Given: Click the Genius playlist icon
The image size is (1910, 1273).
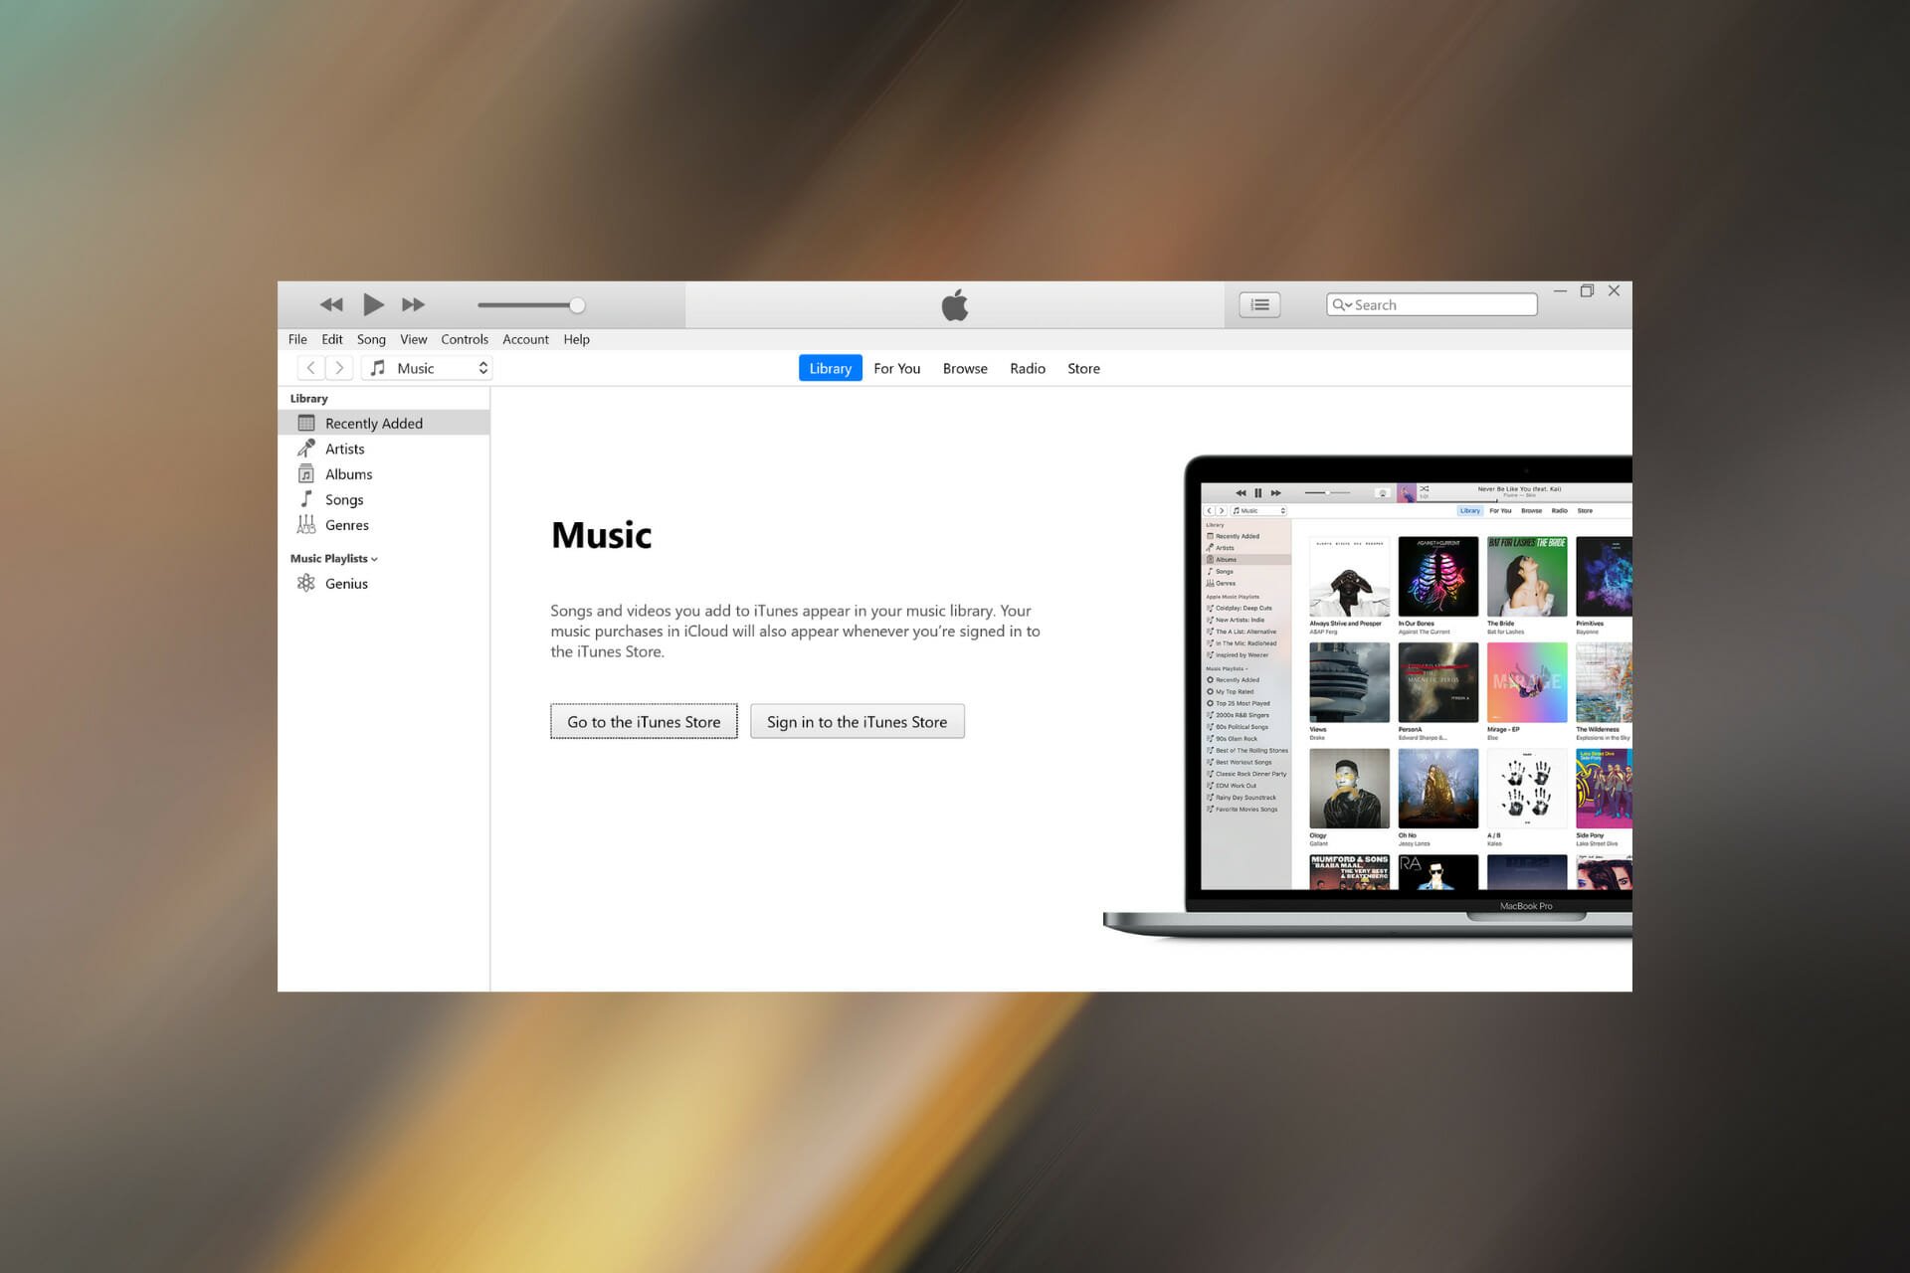Looking at the screenshot, I should click(x=308, y=584).
